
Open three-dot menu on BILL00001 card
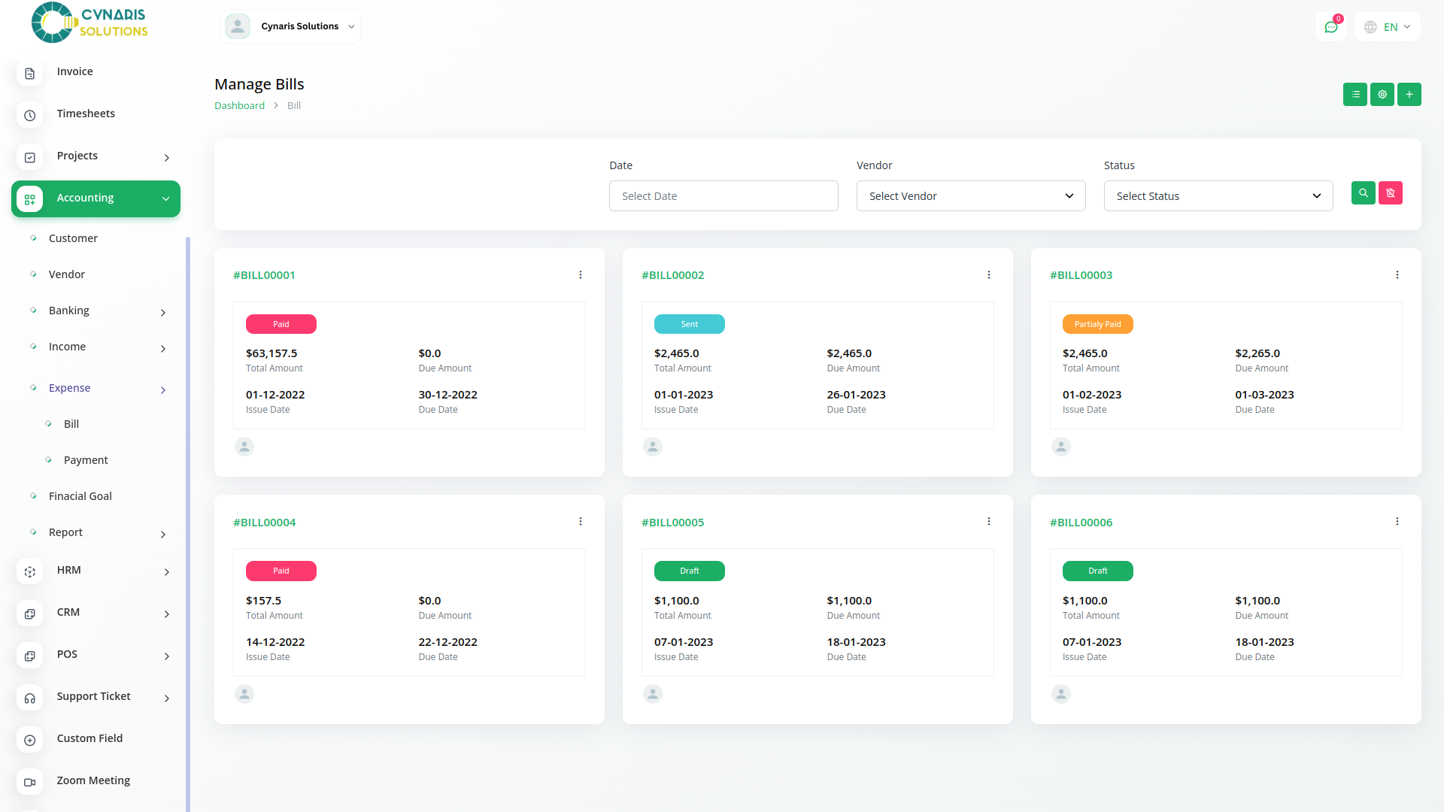(x=580, y=275)
